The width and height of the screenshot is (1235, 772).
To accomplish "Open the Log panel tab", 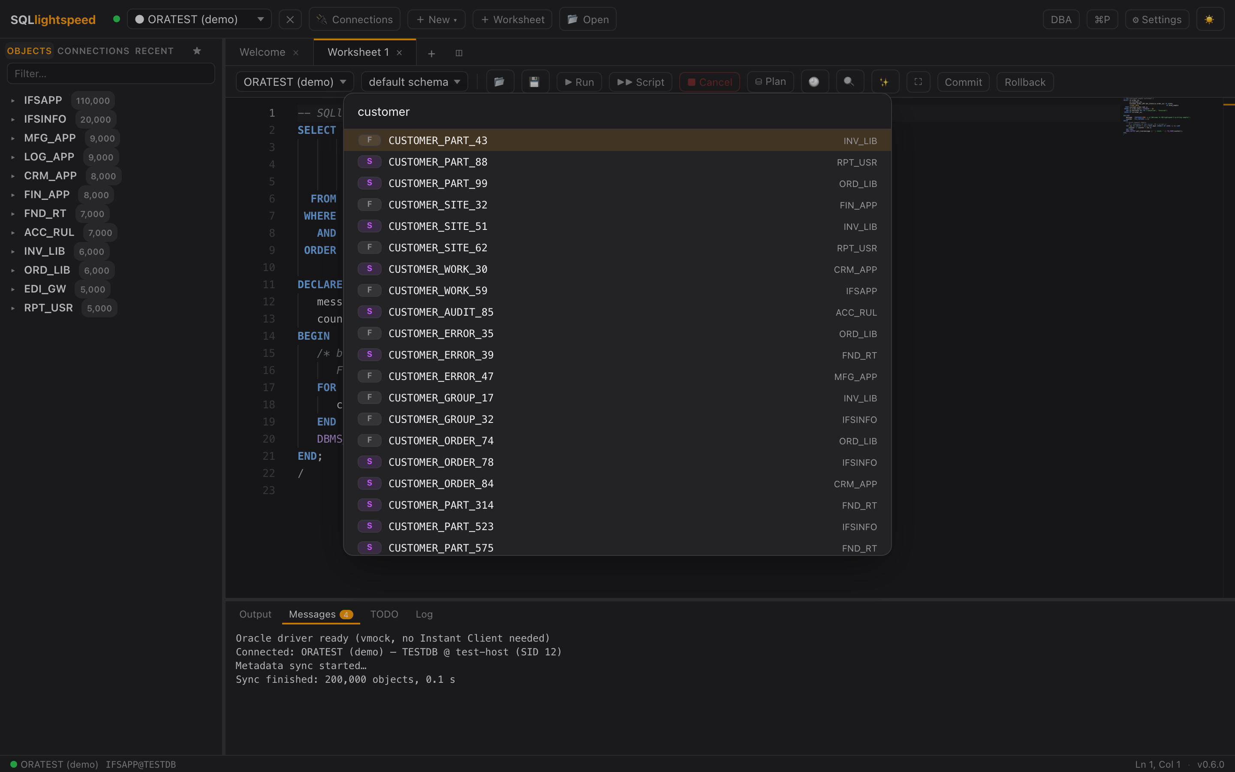I will (x=424, y=614).
